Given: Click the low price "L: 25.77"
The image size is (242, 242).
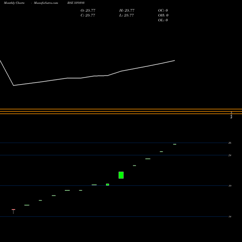Looking at the screenshot, I should tap(126, 15).
